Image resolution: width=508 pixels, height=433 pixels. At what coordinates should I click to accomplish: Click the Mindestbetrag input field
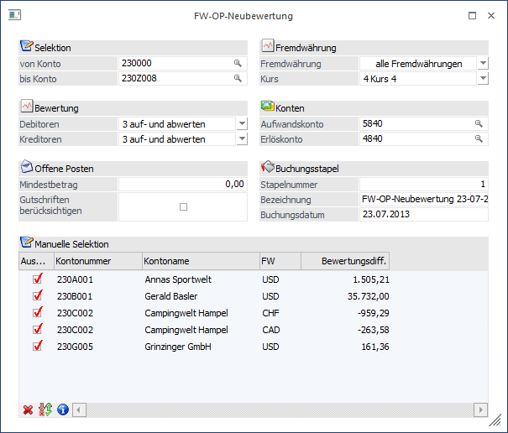point(182,184)
